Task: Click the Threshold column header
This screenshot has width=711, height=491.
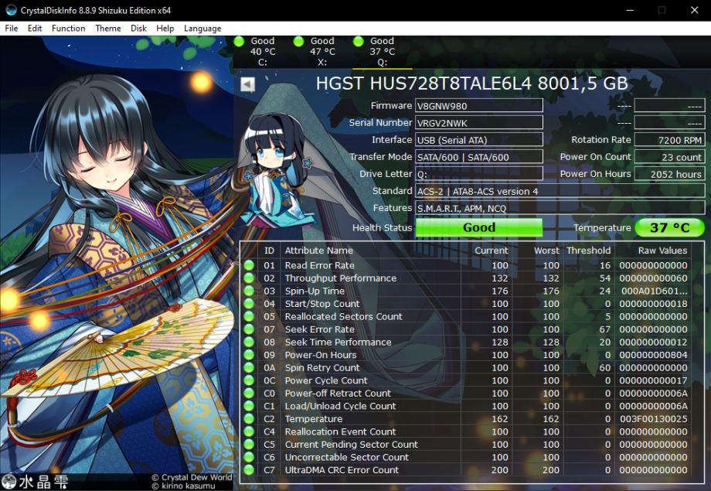Action: [588, 251]
